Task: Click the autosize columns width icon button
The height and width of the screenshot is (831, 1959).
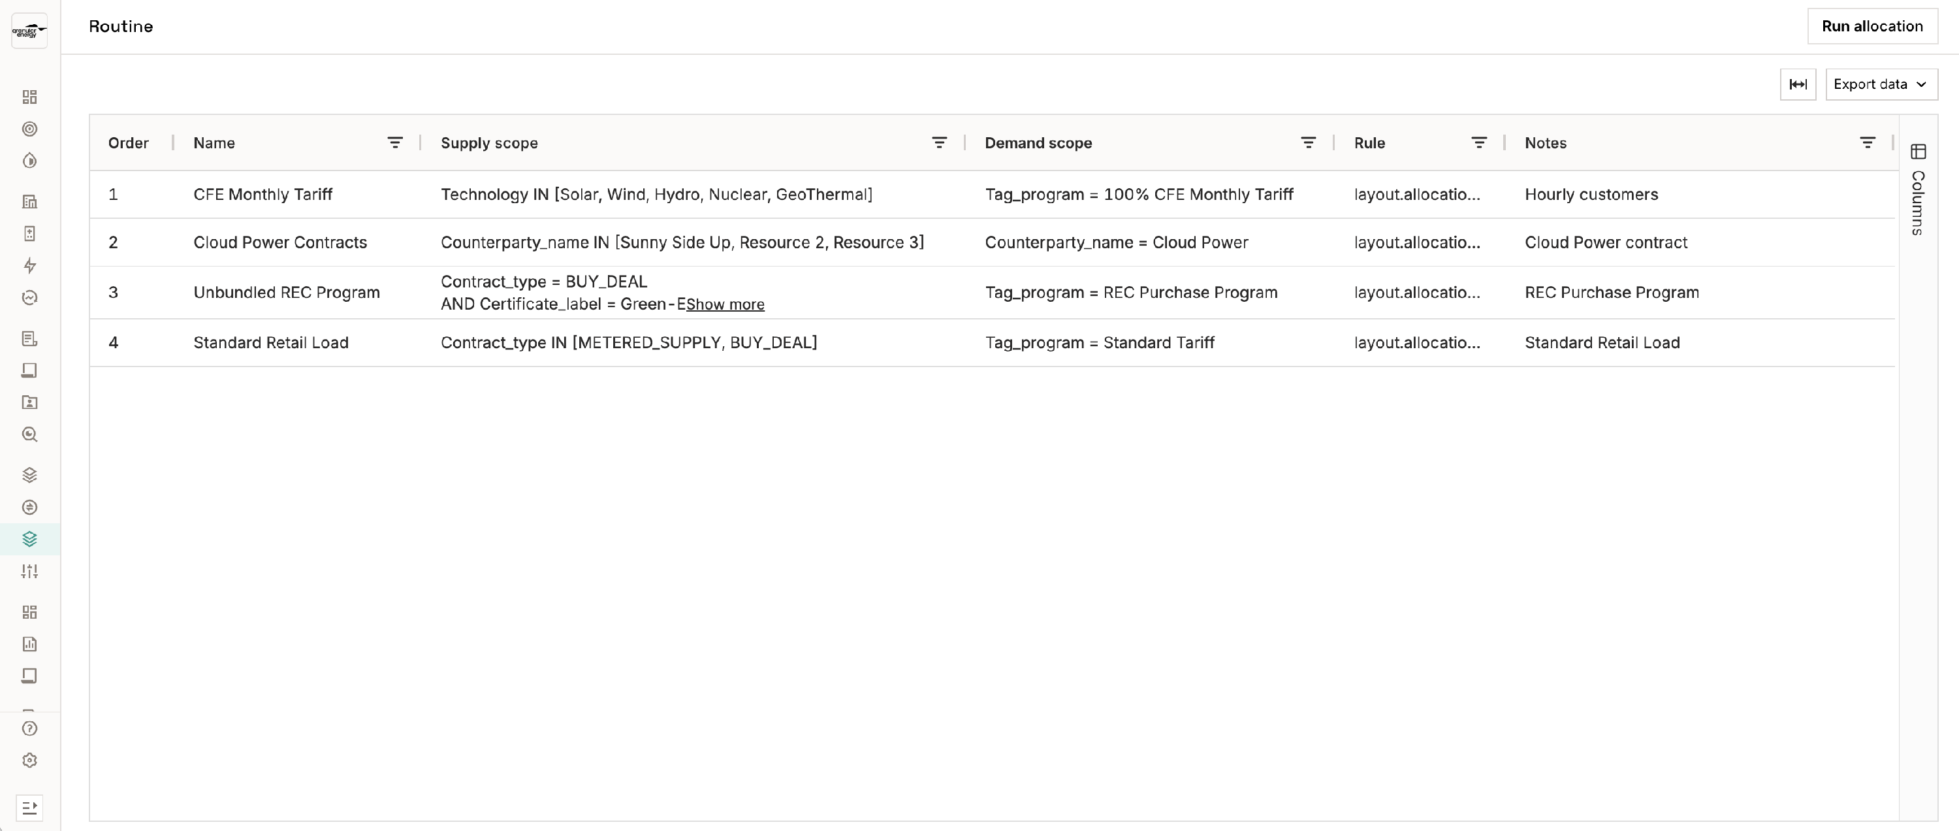Action: [x=1798, y=84]
